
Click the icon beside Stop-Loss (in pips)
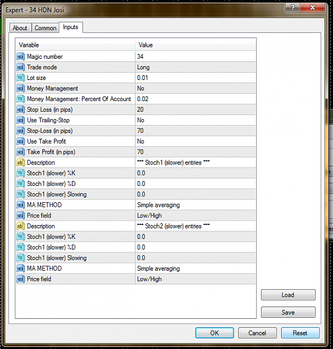20,131
